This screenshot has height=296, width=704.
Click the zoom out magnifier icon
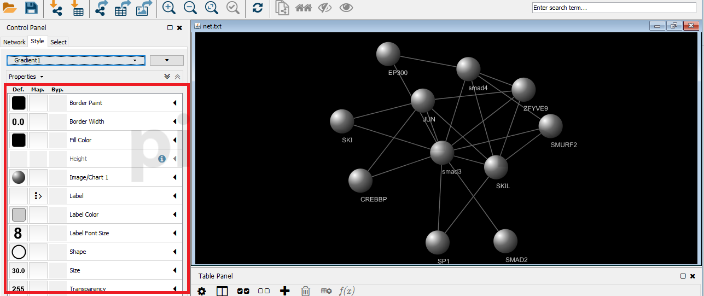[x=190, y=8]
